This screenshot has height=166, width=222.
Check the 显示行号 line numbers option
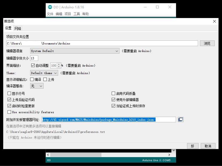click(x=9, y=94)
